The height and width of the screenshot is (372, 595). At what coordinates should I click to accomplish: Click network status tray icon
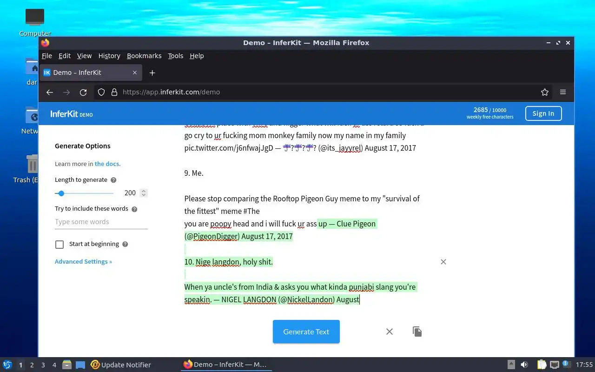555,365
